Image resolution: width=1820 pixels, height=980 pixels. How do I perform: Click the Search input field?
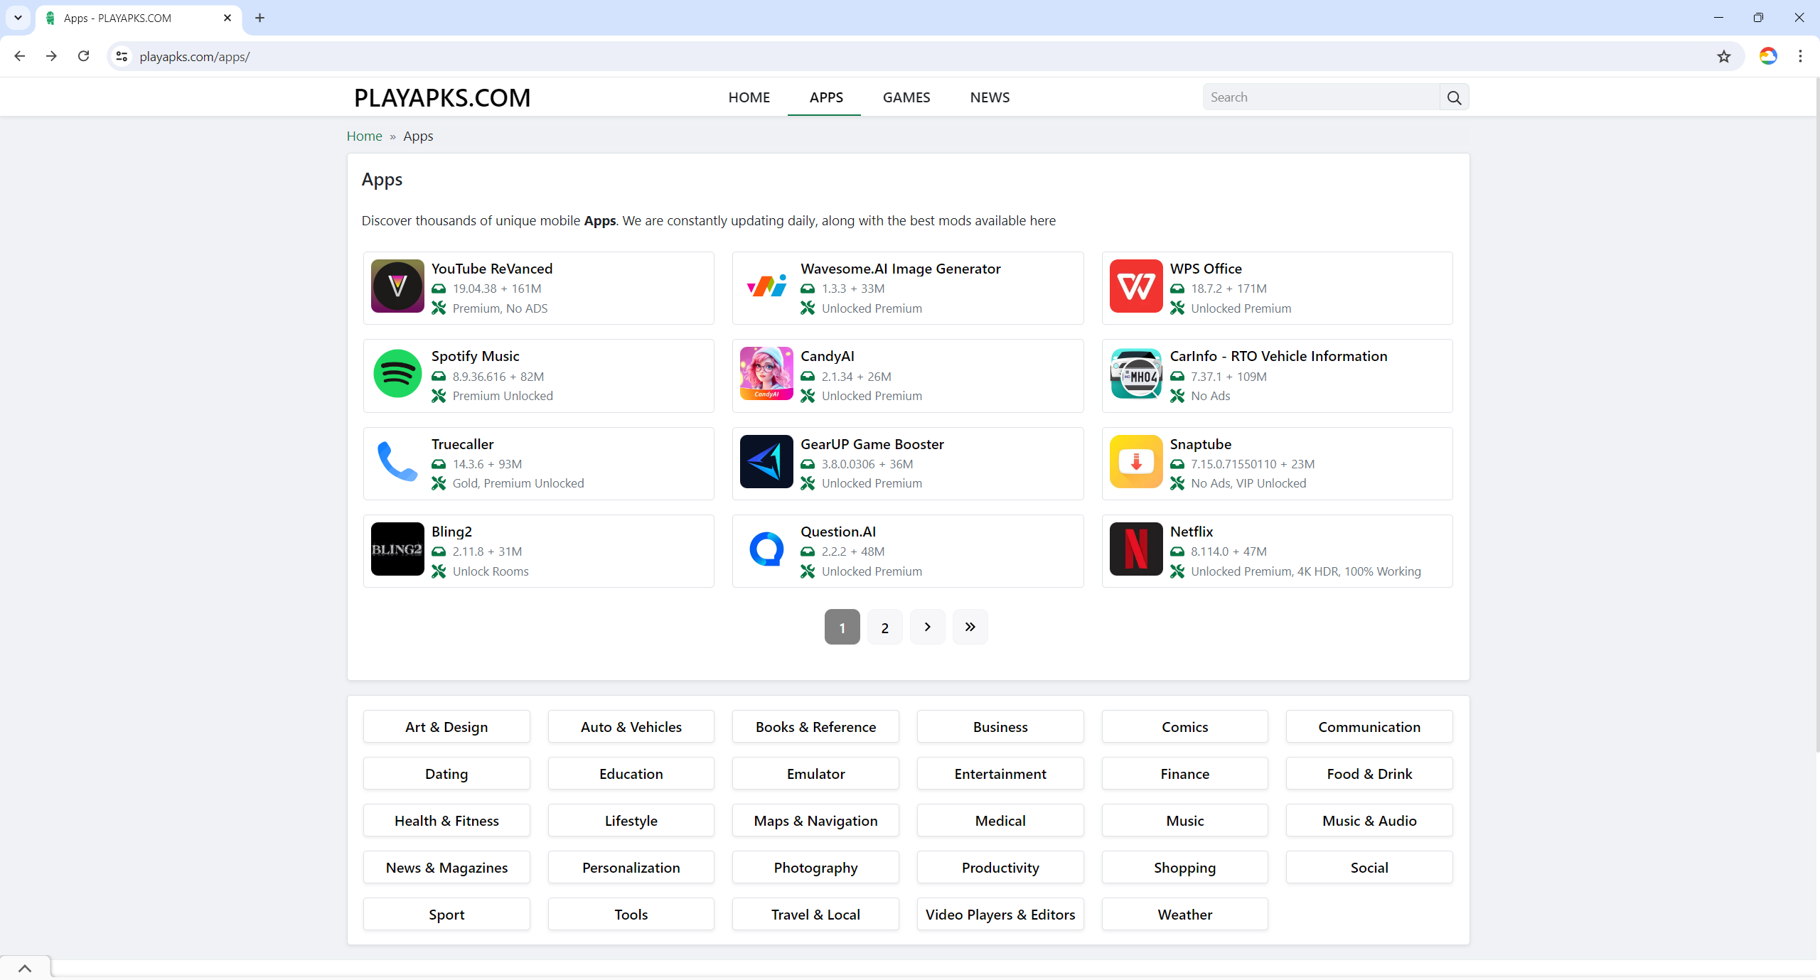(1320, 97)
